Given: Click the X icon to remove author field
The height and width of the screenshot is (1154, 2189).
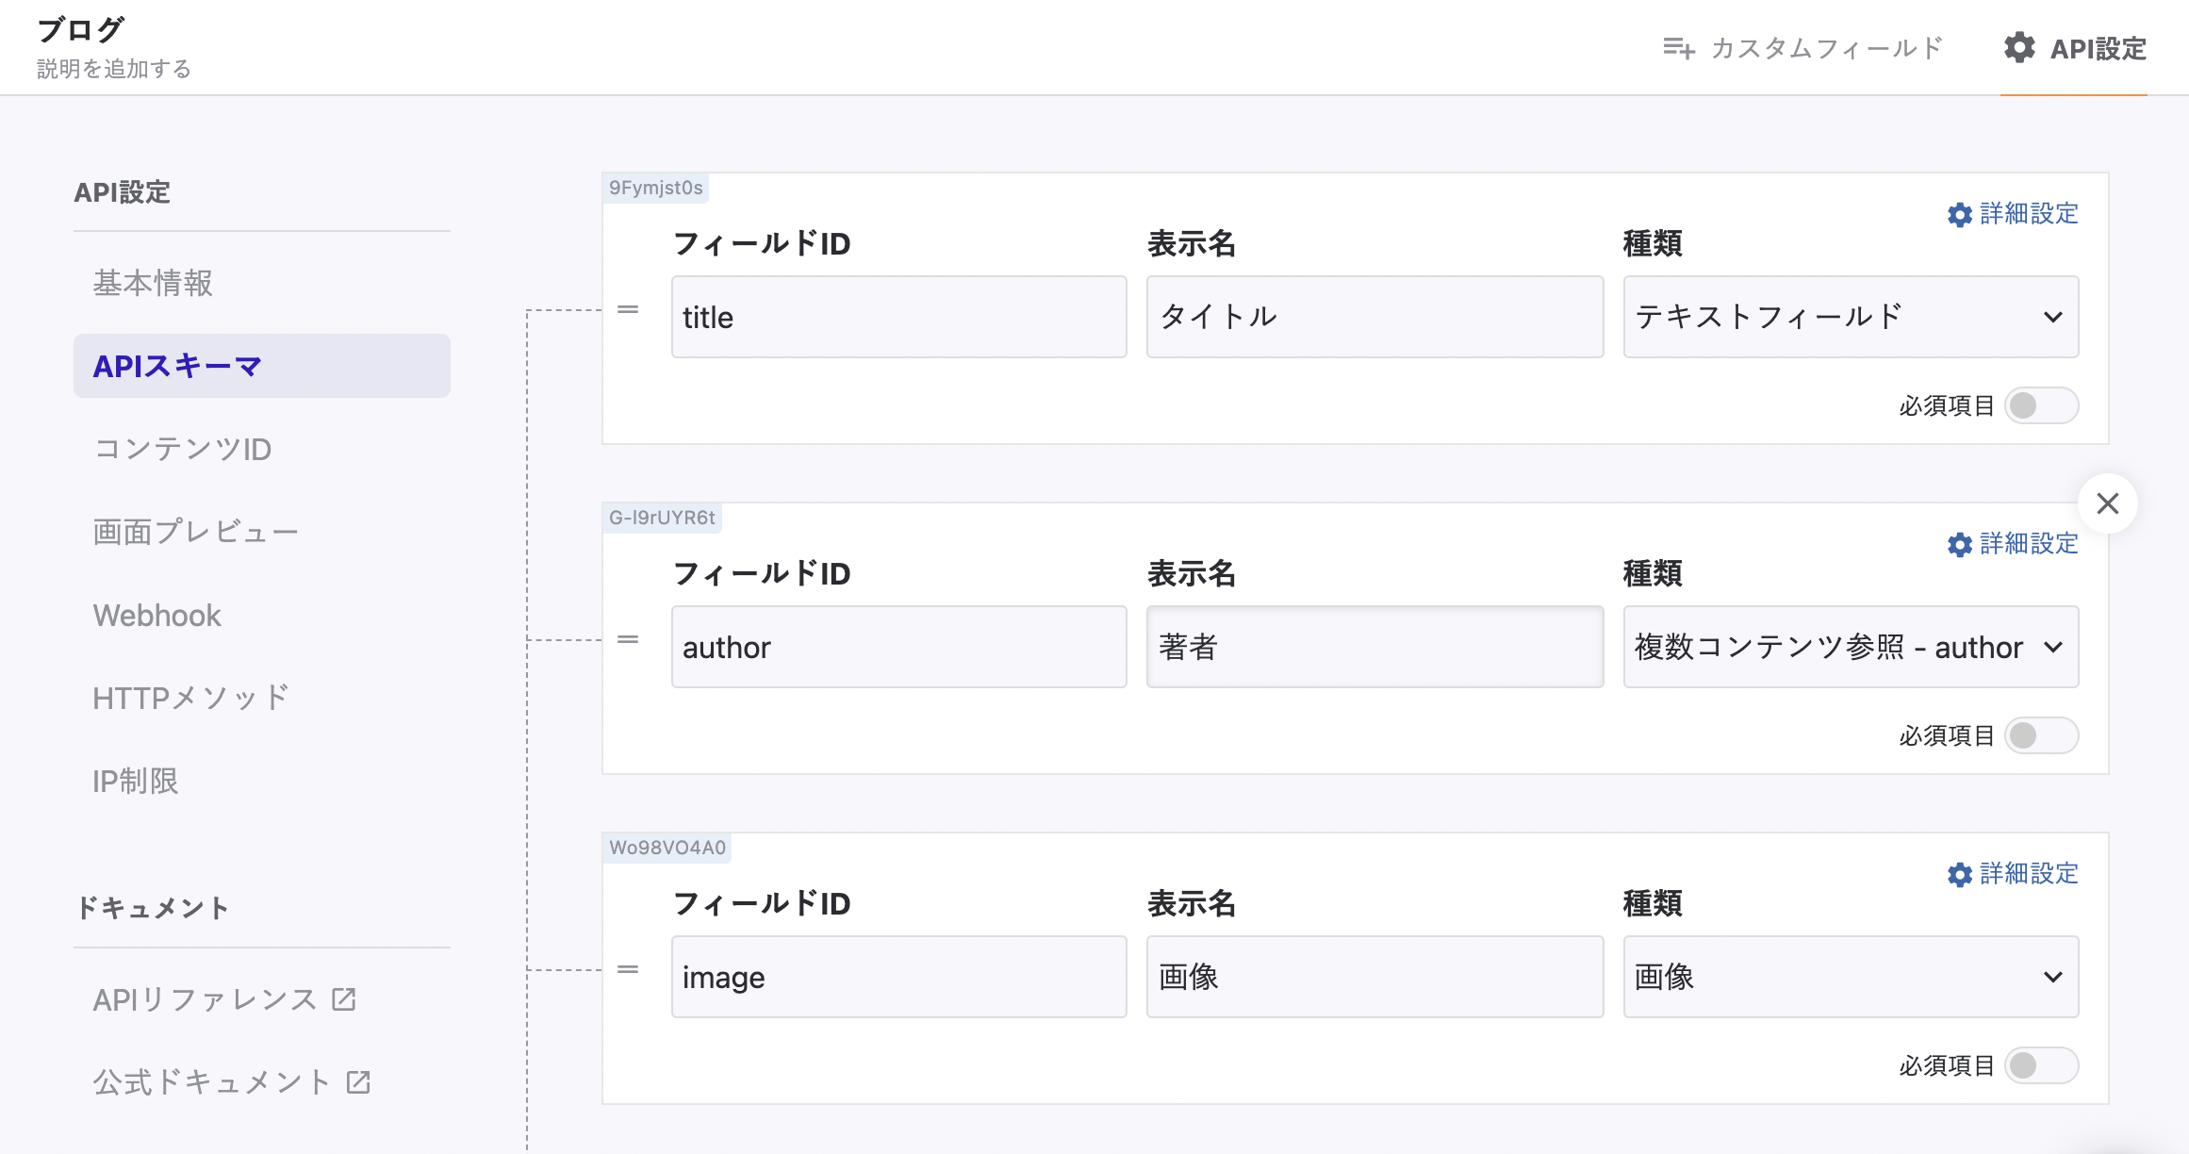Looking at the screenshot, I should (x=2108, y=503).
